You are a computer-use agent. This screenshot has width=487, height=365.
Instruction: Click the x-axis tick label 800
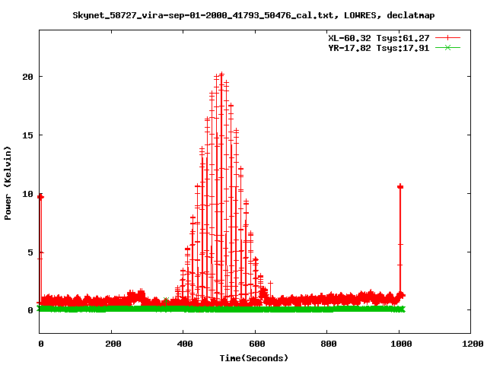pos(328,344)
